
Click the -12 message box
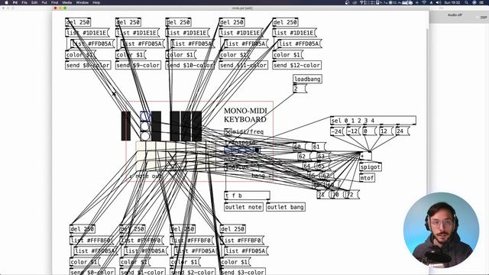tap(353, 131)
